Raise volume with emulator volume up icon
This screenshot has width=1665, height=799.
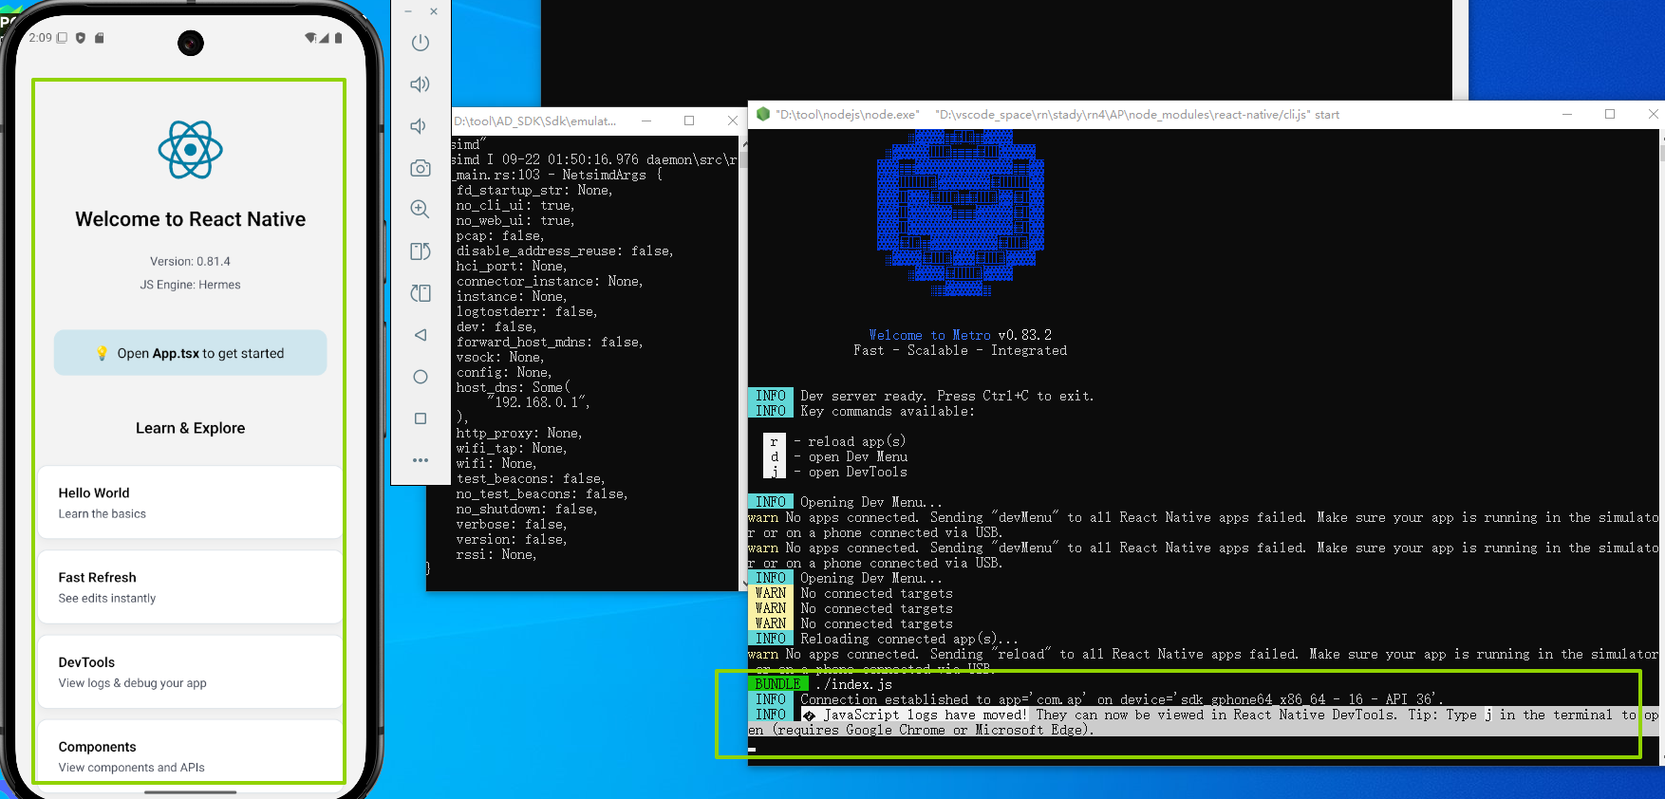coord(420,84)
